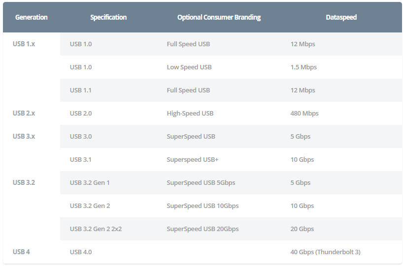
Task: Click the USB 1.1 specification cell
Action: tap(80, 90)
